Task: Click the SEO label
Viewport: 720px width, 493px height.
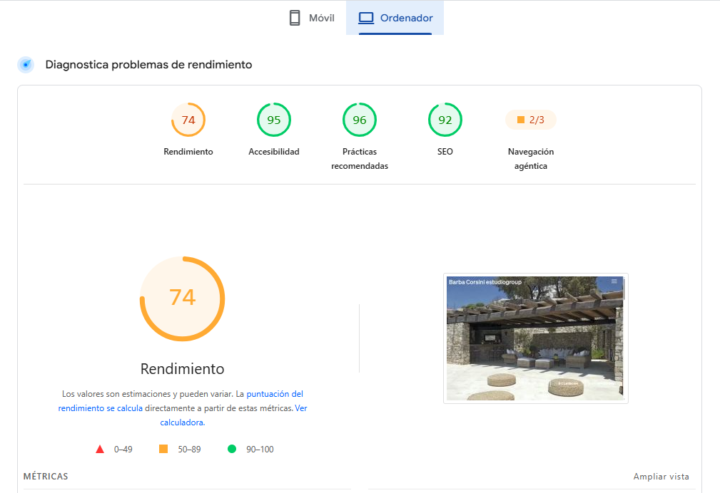Action: (445, 151)
